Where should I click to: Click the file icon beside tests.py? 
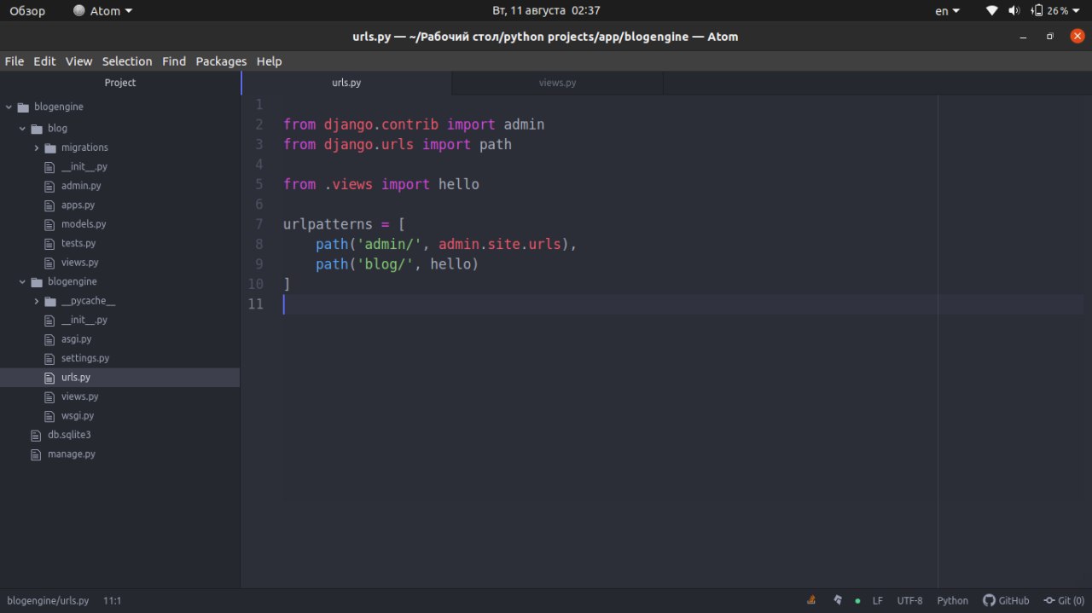(49, 244)
